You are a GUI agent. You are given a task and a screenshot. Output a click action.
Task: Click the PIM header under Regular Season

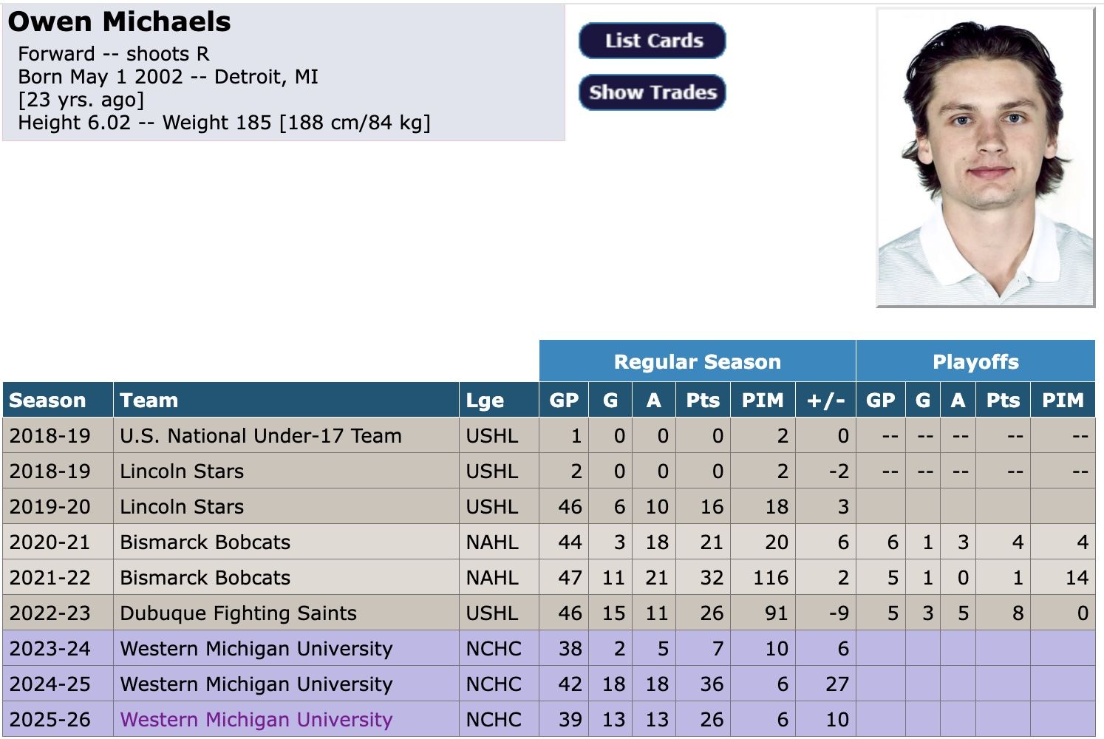pyautogui.click(x=763, y=401)
